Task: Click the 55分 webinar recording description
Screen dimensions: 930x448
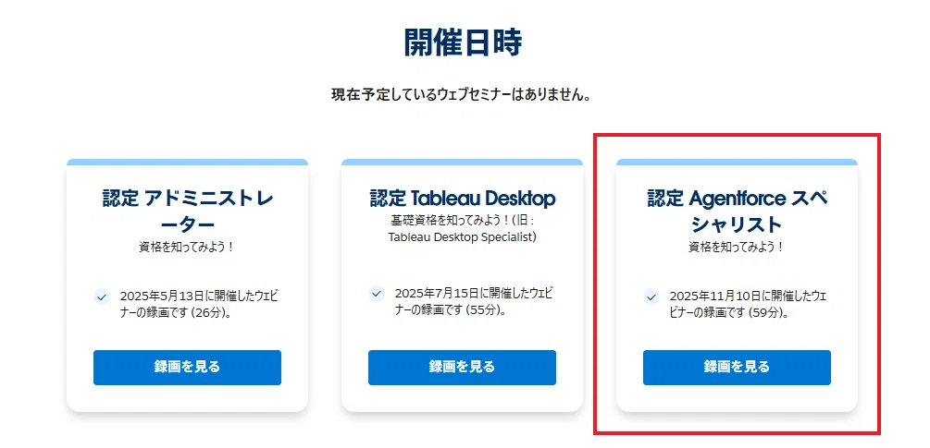Action: (x=473, y=300)
